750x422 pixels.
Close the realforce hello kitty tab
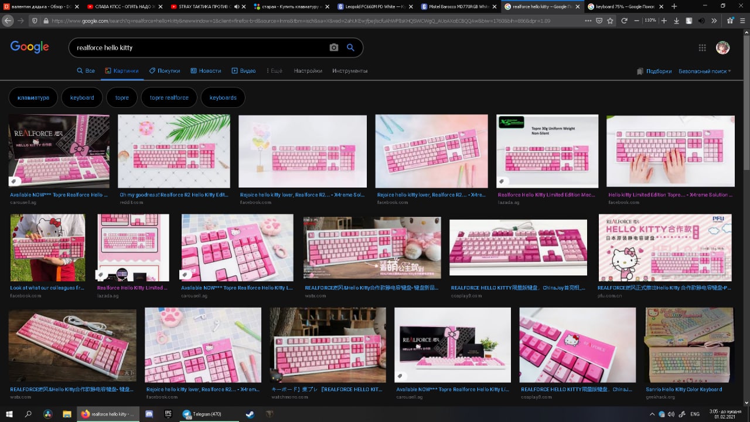[577, 6]
